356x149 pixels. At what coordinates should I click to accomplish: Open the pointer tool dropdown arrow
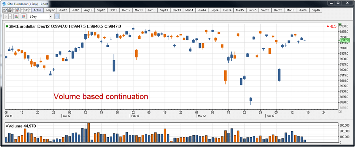tap(10, 16)
